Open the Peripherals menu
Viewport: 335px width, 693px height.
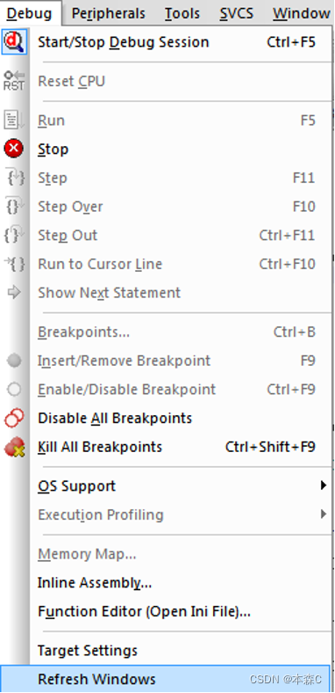(x=109, y=14)
